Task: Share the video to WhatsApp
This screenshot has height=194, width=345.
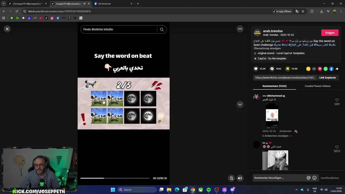Action: click(326, 69)
